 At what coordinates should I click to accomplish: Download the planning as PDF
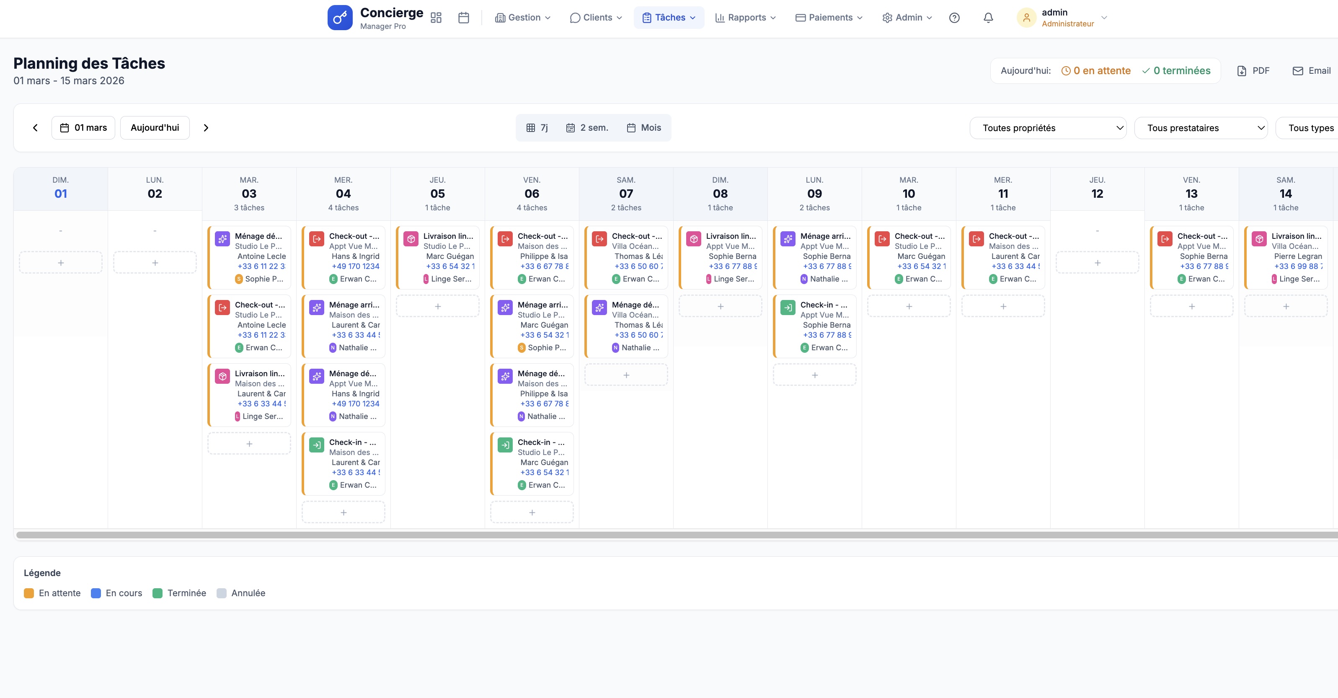[1253, 71]
